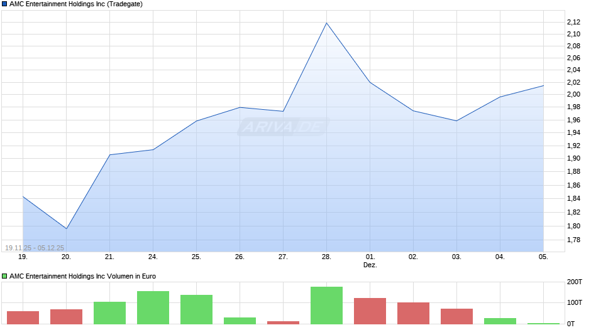The image size is (591, 330).
Task: Click the x-axis date label '26.'
Action: tap(240, 257)
